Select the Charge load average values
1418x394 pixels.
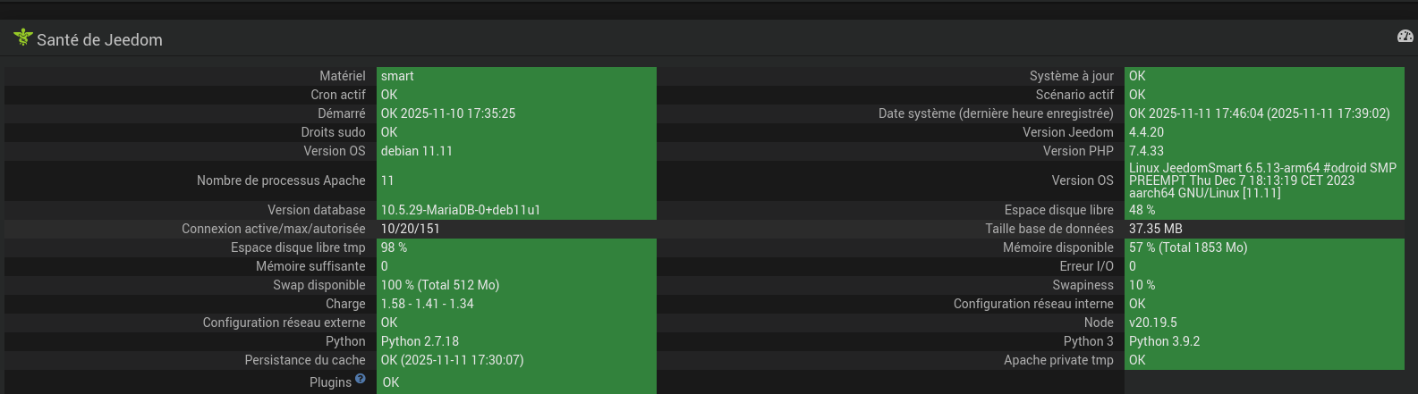(x=427, y=304)
